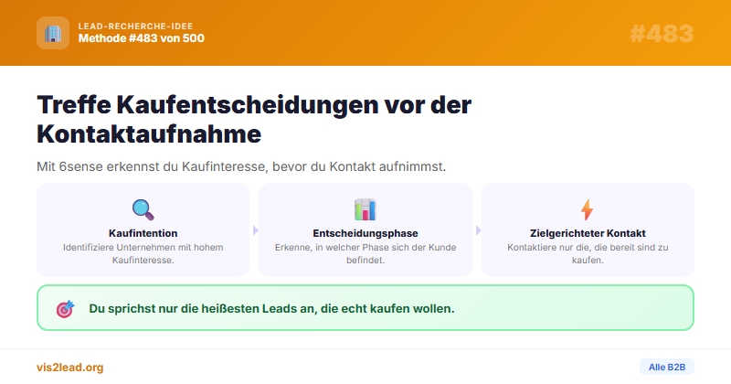Screen dimensions: 731x384
Task: Click the Alle B2B tag
Action: (667, 368)
